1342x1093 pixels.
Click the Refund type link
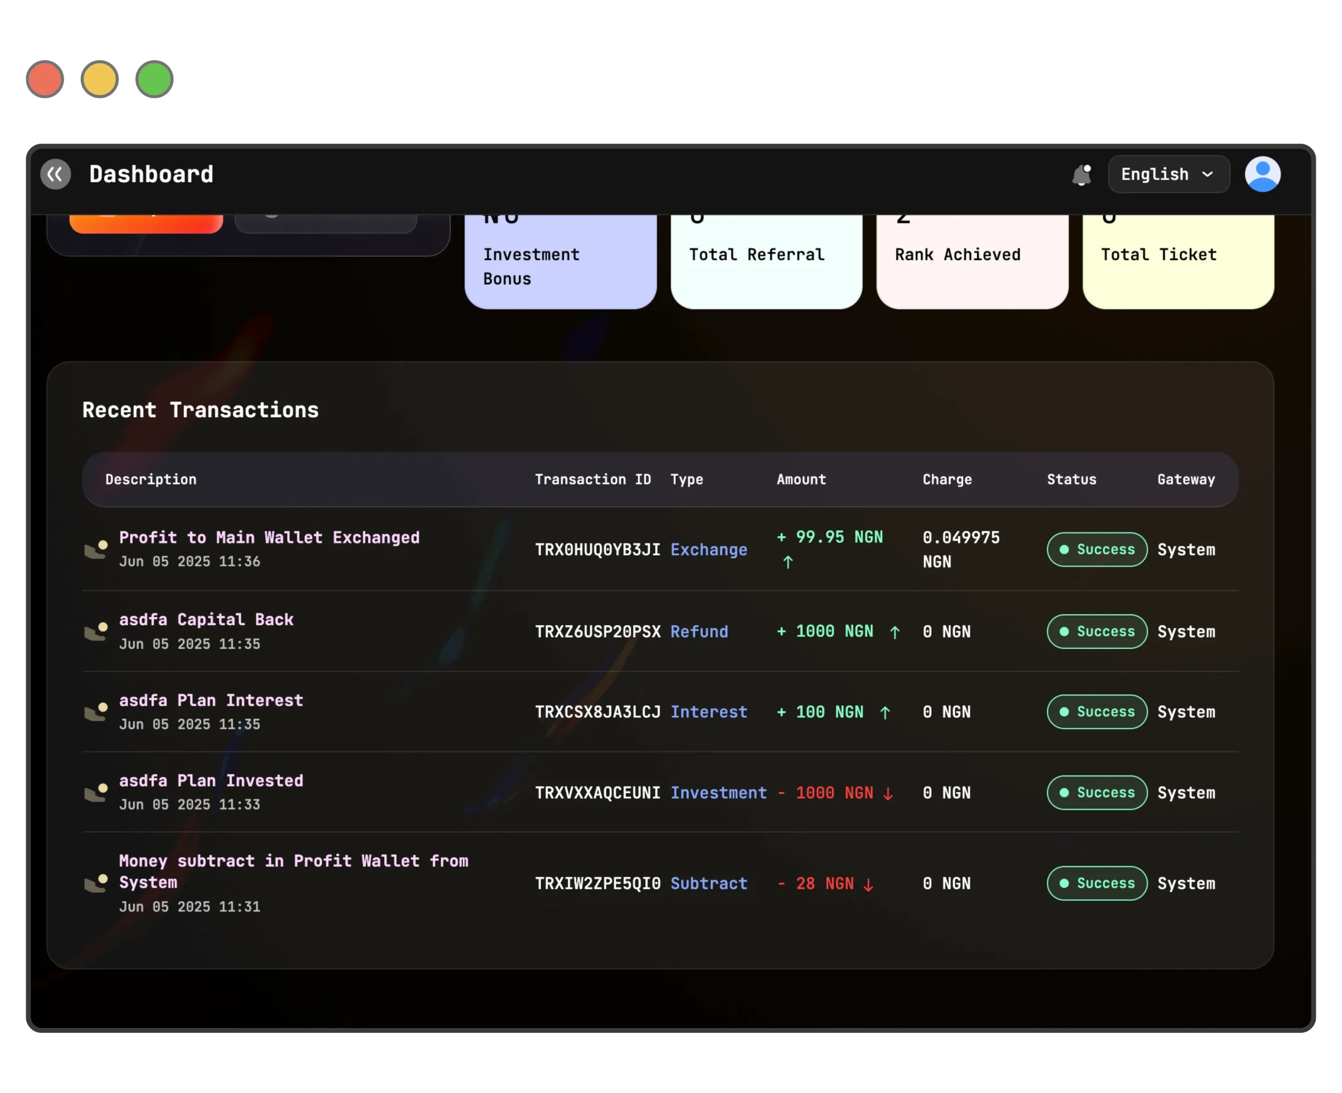(x=699, y=631)
